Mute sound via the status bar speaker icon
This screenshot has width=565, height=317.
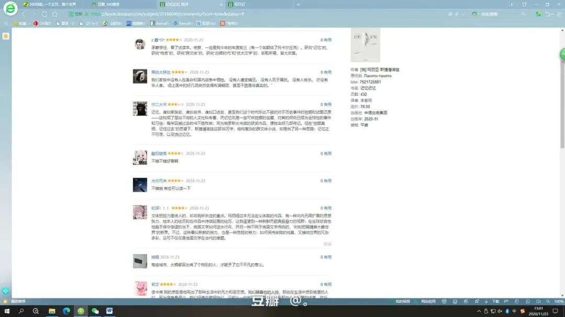coord(538,301)
